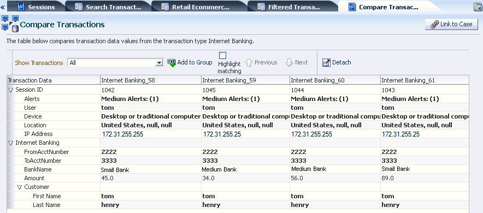Click the Detach icon
This screenshot has height=213, width=483.
pyautogui.click(x=326, y=62)
